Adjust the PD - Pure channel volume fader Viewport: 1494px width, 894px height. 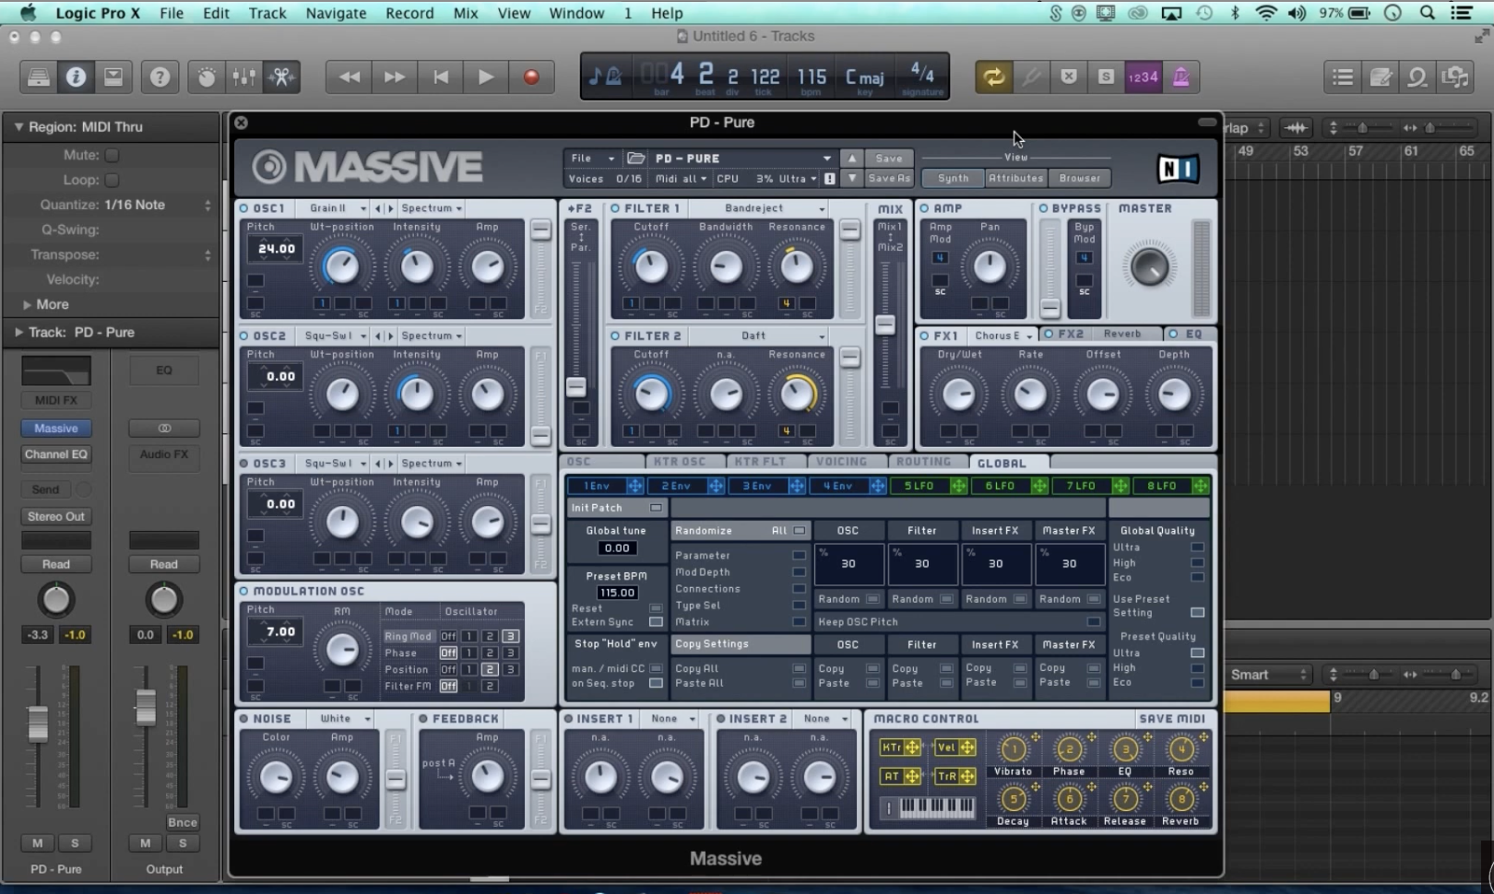(38, 723)
